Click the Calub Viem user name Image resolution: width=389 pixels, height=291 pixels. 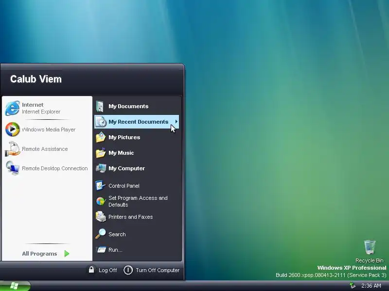[x=36, y=79]
